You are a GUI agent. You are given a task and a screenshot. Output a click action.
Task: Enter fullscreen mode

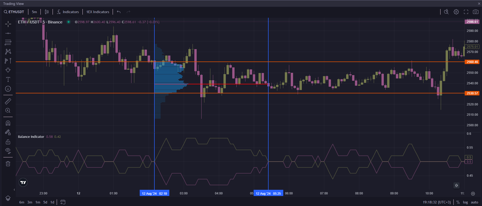(x=466, y=12)
